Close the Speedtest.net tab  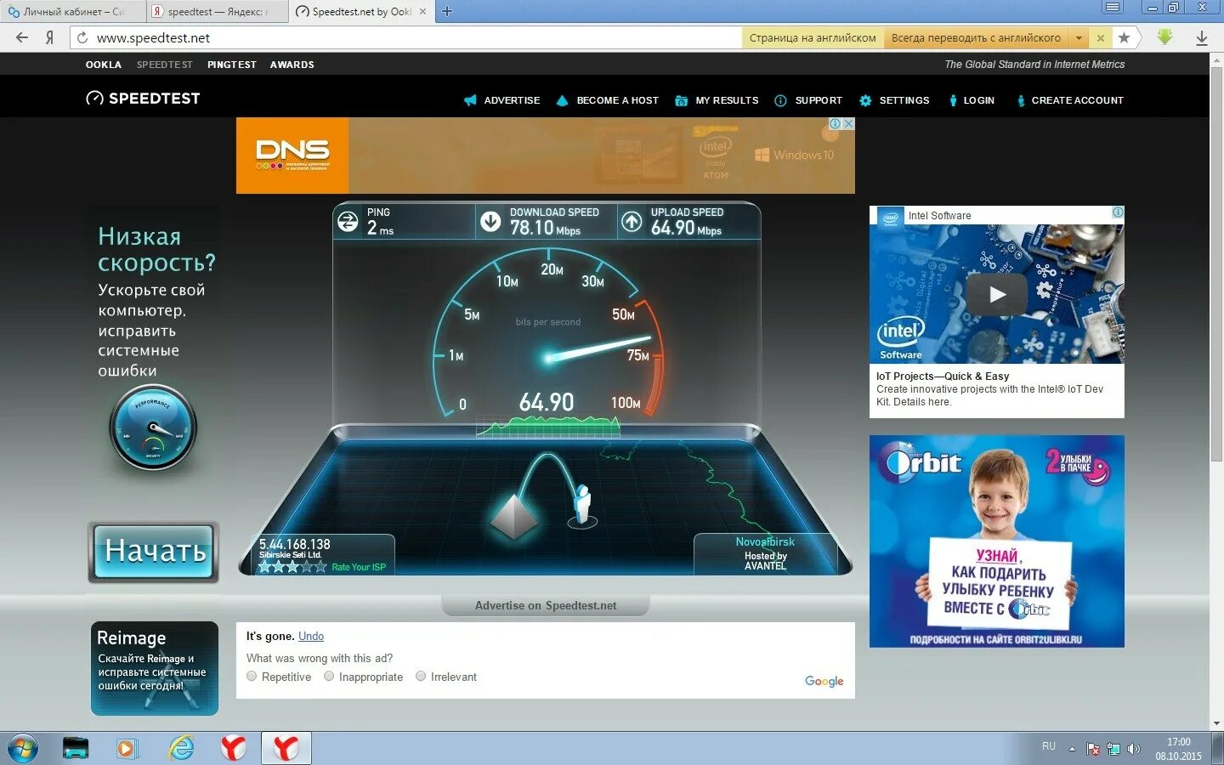[422, 12]
